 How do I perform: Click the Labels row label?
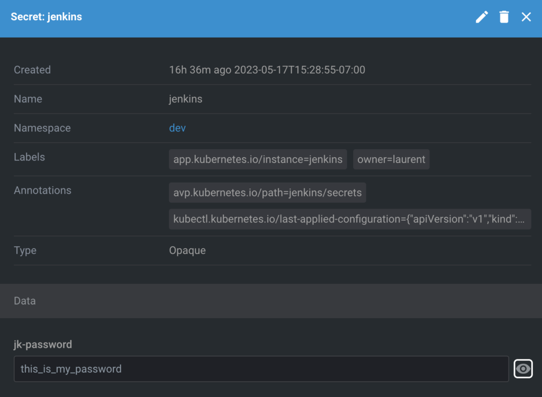click(29, 157)
